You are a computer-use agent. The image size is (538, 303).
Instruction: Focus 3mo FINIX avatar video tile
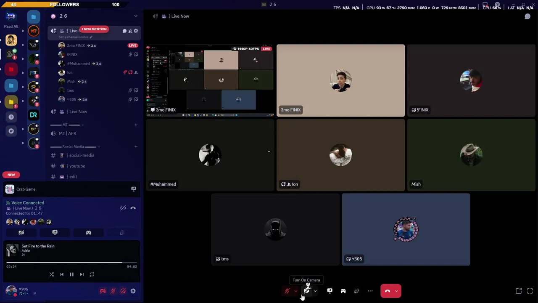point(340,80)
